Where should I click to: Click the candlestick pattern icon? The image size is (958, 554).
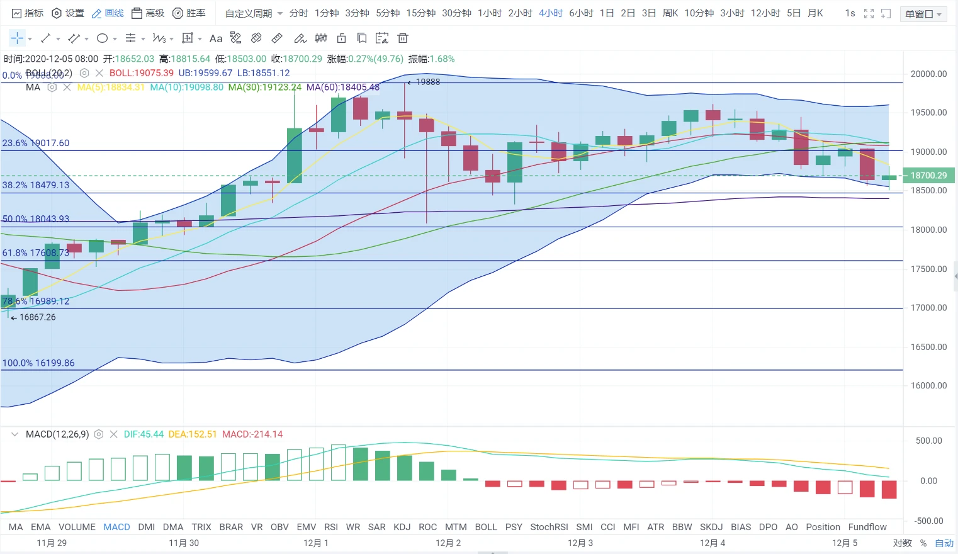[321, 38]
